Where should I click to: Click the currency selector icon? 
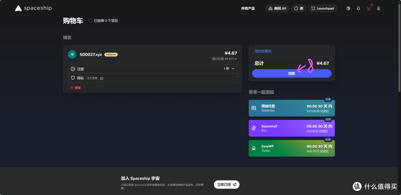(348, 9)
